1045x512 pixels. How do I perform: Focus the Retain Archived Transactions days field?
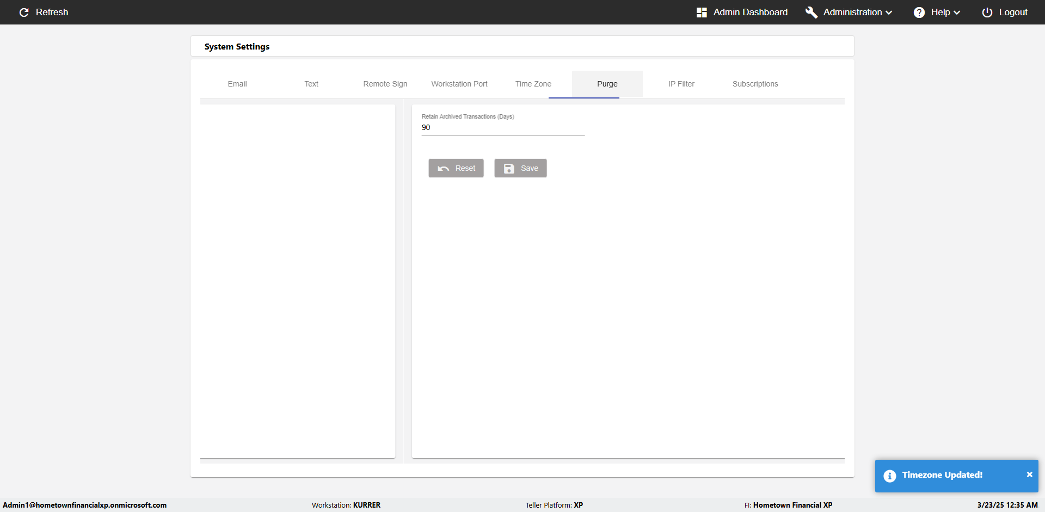tap(503, 128)
